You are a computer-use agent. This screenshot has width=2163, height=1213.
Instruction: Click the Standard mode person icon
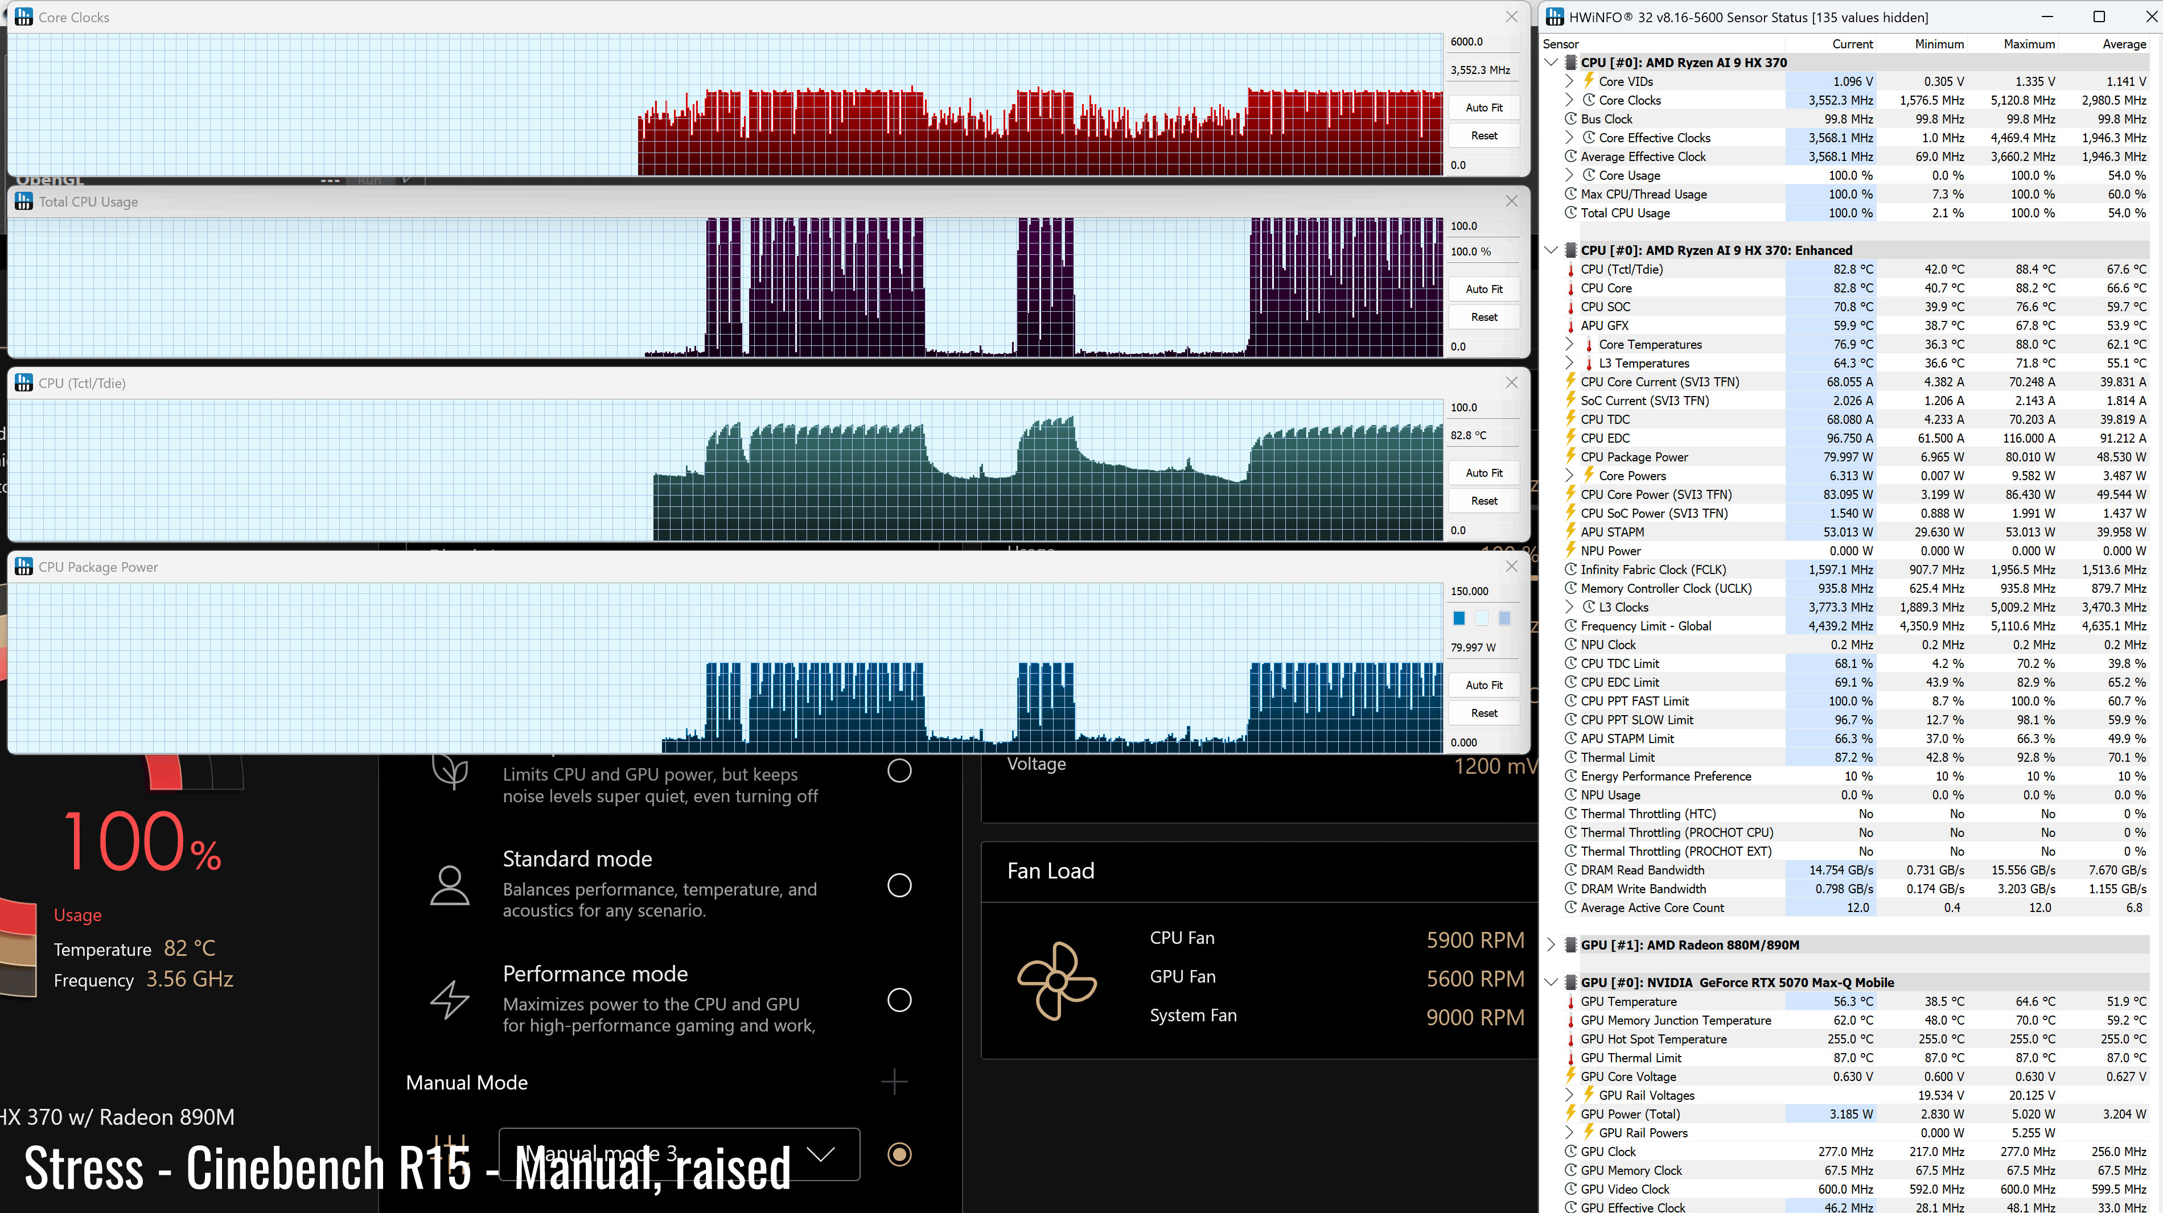coord(450,886)
